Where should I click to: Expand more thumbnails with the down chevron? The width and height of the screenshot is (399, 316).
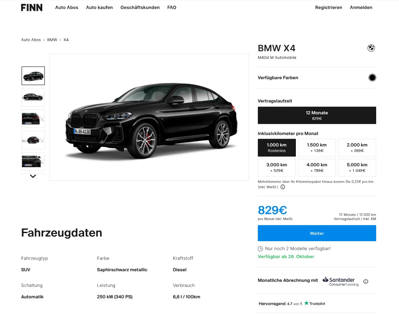pos(33,176)
